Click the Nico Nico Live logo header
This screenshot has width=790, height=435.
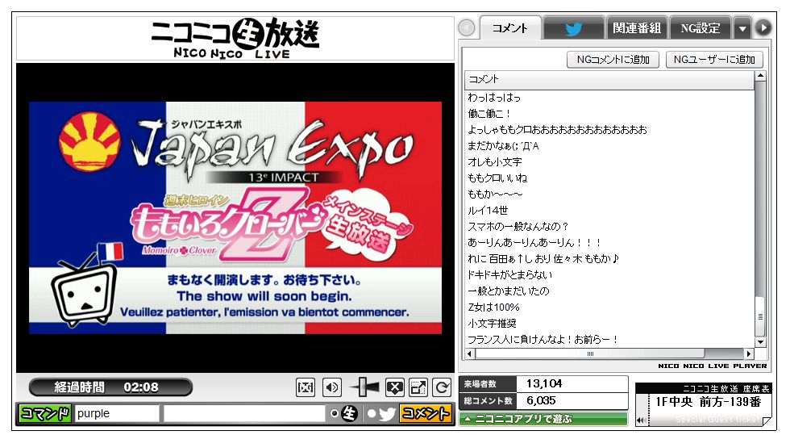pos(235,39)
